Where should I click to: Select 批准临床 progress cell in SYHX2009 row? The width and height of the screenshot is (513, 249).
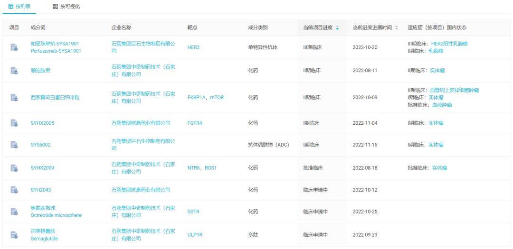pos(313,168)
